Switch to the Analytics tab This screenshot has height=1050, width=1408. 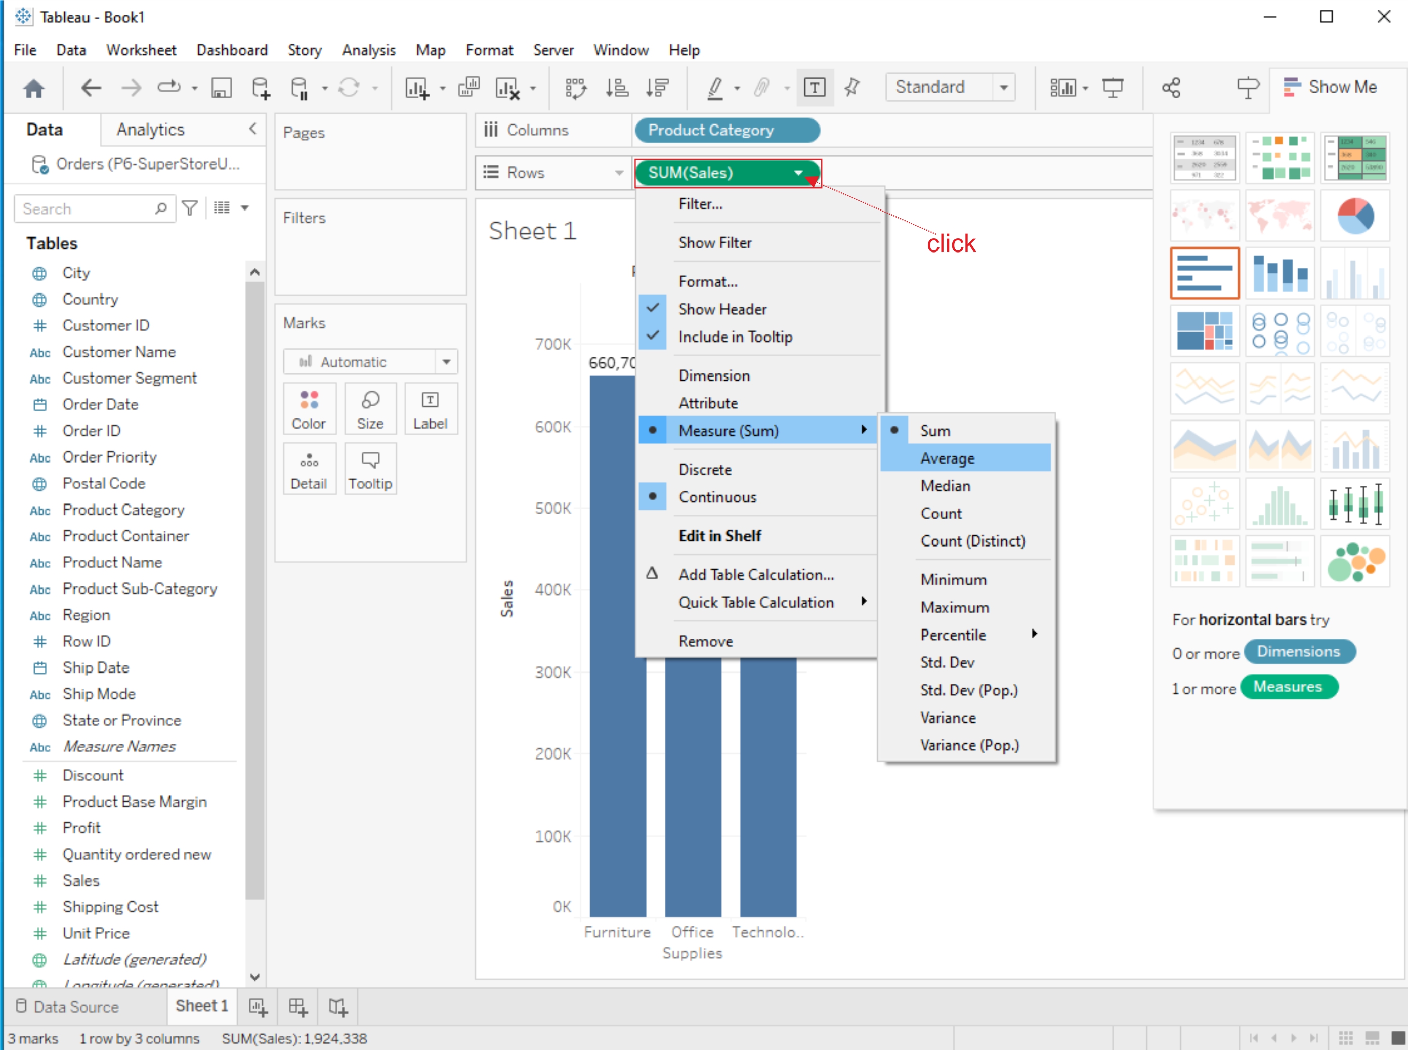[151, 130]
